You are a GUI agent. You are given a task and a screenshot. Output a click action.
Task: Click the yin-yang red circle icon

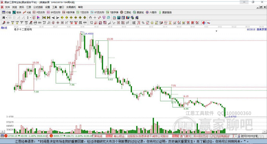pyautogui.click(x=204, y=23)
